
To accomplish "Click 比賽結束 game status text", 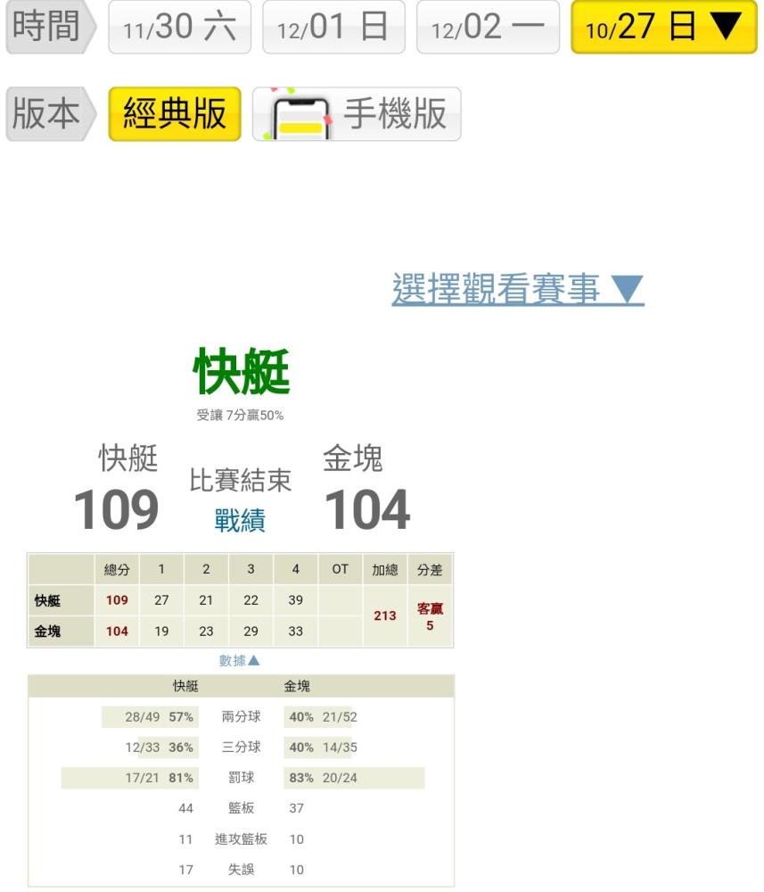I will 240,481.
